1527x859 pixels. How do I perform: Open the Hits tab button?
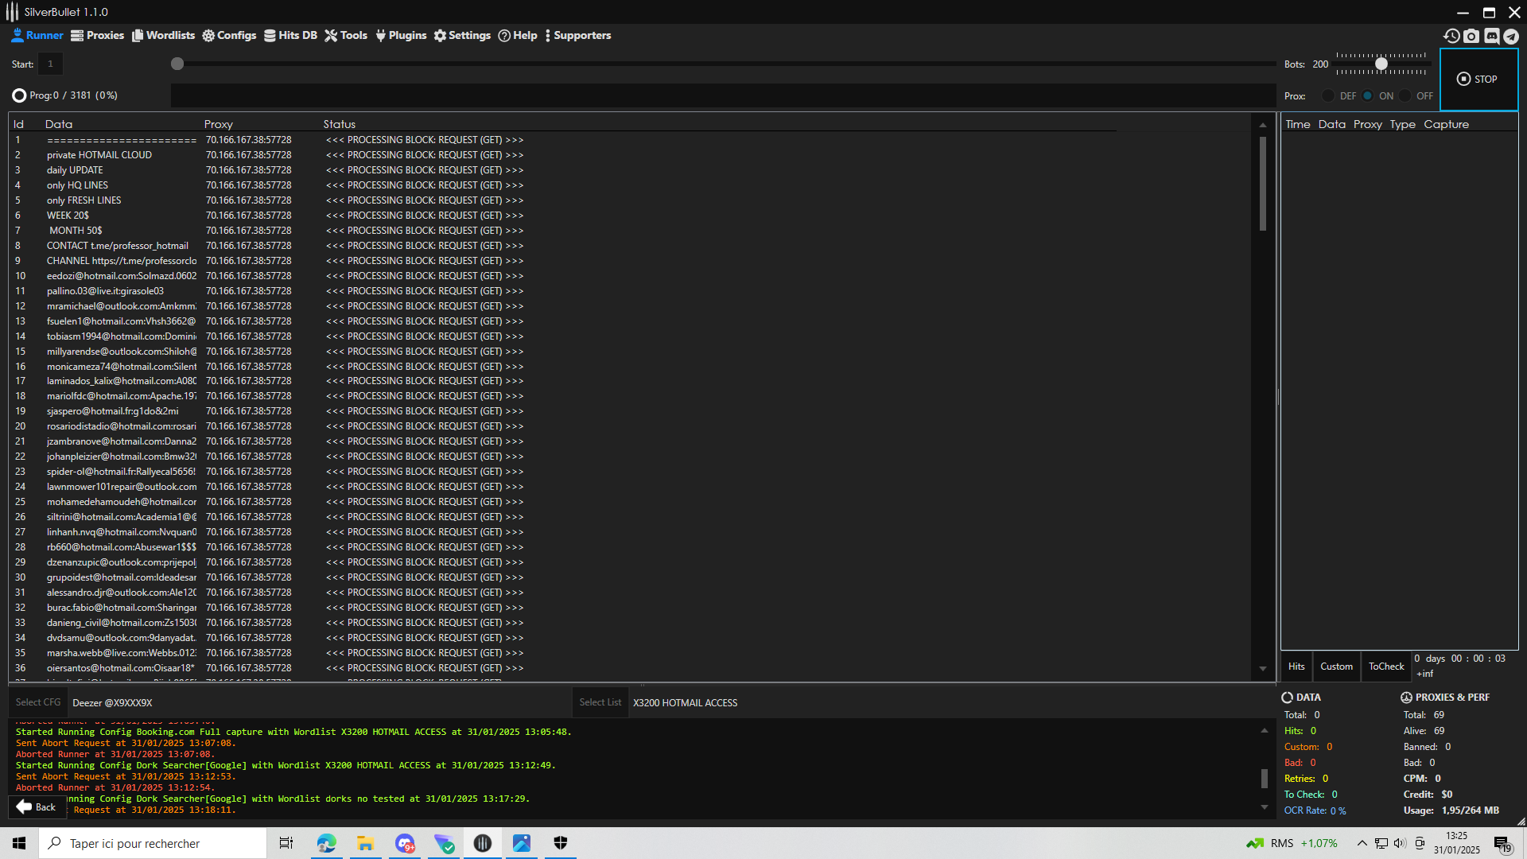point(1296,667)
